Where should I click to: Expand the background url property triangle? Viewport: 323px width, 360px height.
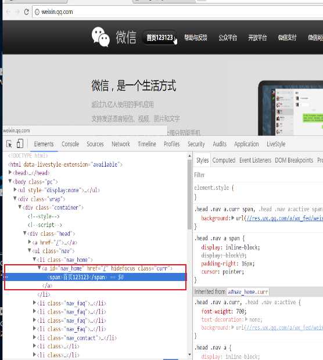click(x=233, y=218)
